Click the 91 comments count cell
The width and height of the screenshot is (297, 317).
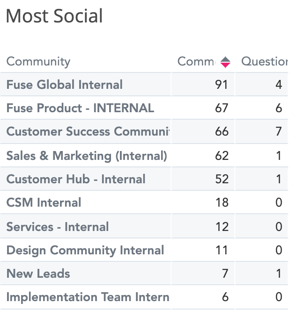pos(221,85)
